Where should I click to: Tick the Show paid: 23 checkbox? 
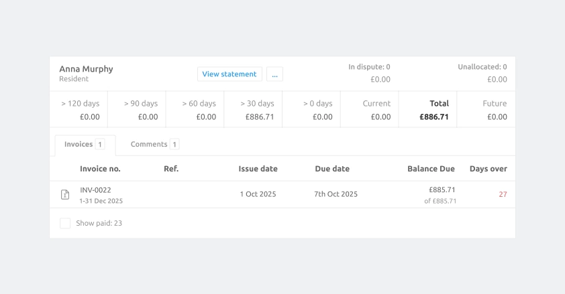click(x=65, y=223)
